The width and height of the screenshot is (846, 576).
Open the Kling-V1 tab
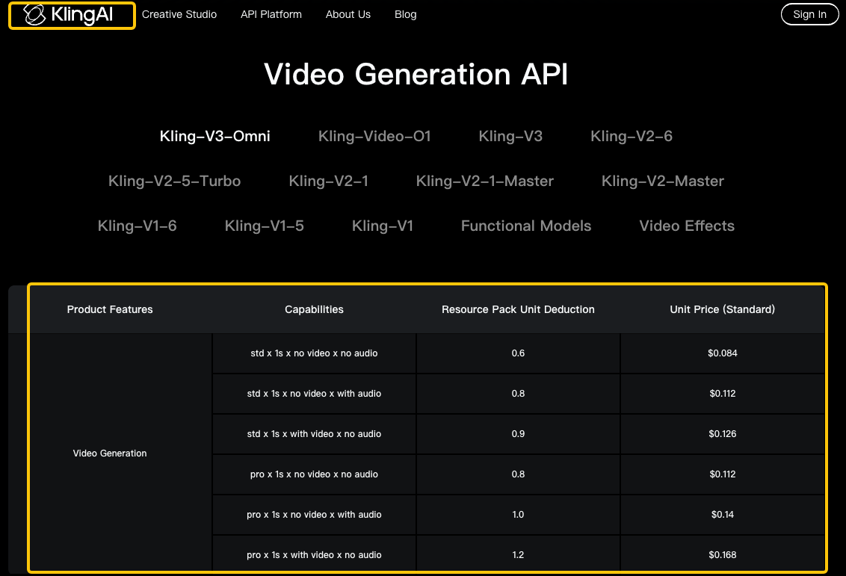383,226
